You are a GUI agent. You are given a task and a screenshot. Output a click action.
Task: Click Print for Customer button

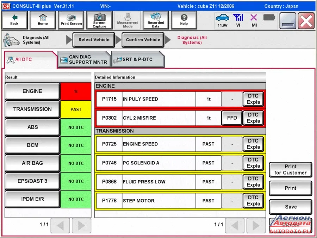(291, 170)
